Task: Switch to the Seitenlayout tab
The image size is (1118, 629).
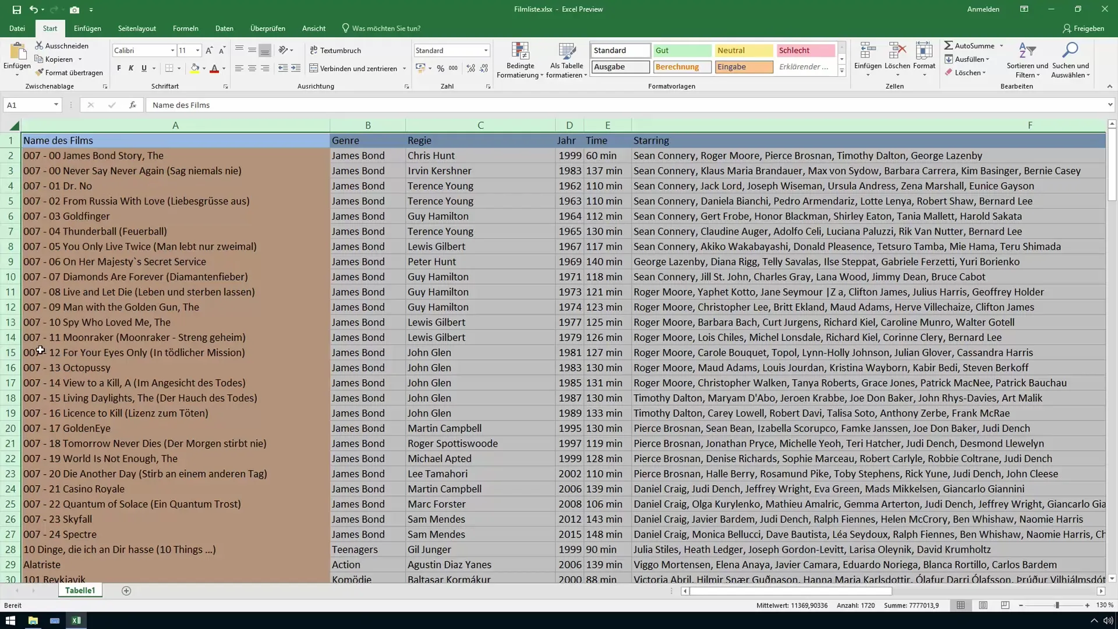Action: pyautogui.click(x=137, y=28)
